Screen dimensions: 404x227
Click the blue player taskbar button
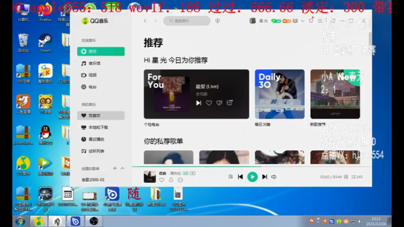tap(75, 221)
